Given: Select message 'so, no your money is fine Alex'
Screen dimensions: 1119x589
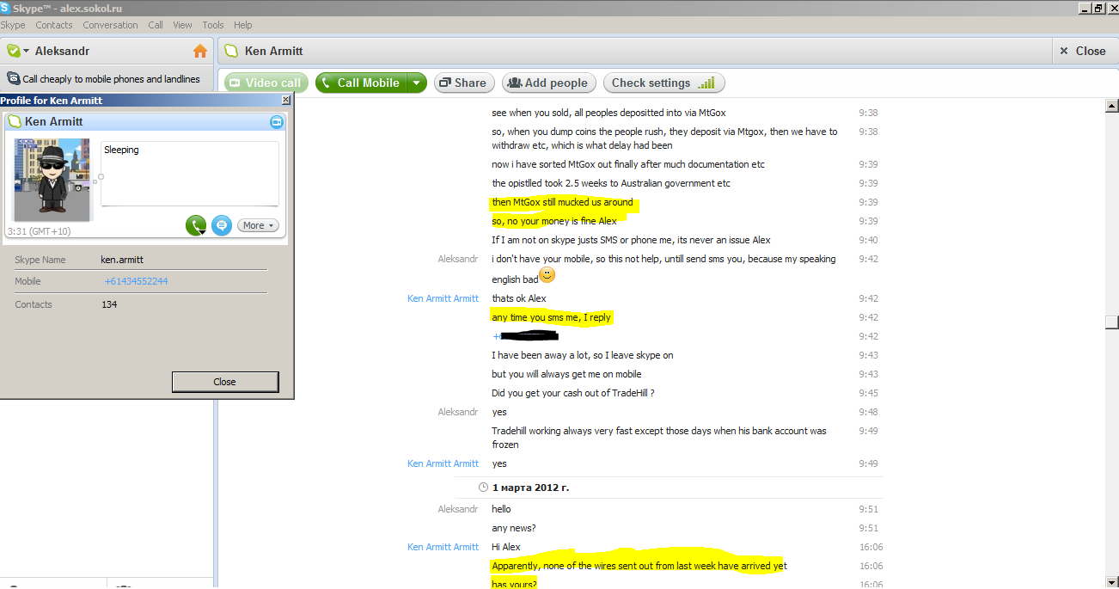Looking at the screenshot, I should [x=554, y=221].
